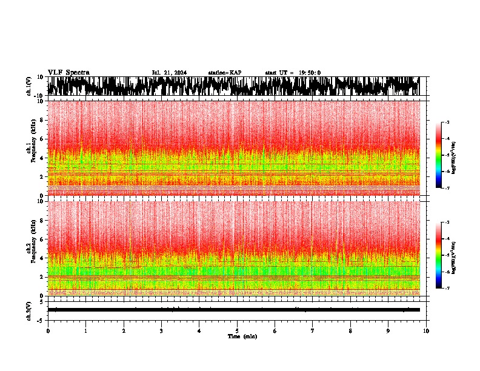Screen dimensions: 480x371
Task: Click the log(PSD) label beside ch.1 colorbar
Action: pyautogui.click(x=453, y=158)
